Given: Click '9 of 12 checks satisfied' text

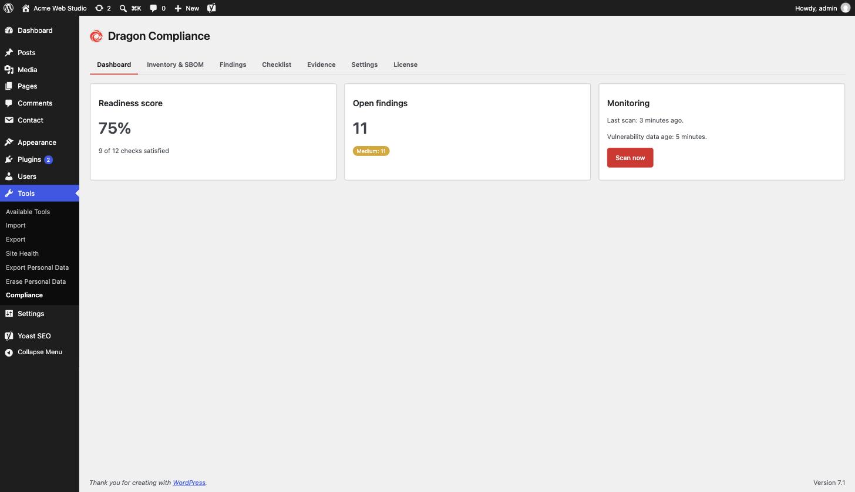Looking at the screenshot, I should [x=134, y=151].
